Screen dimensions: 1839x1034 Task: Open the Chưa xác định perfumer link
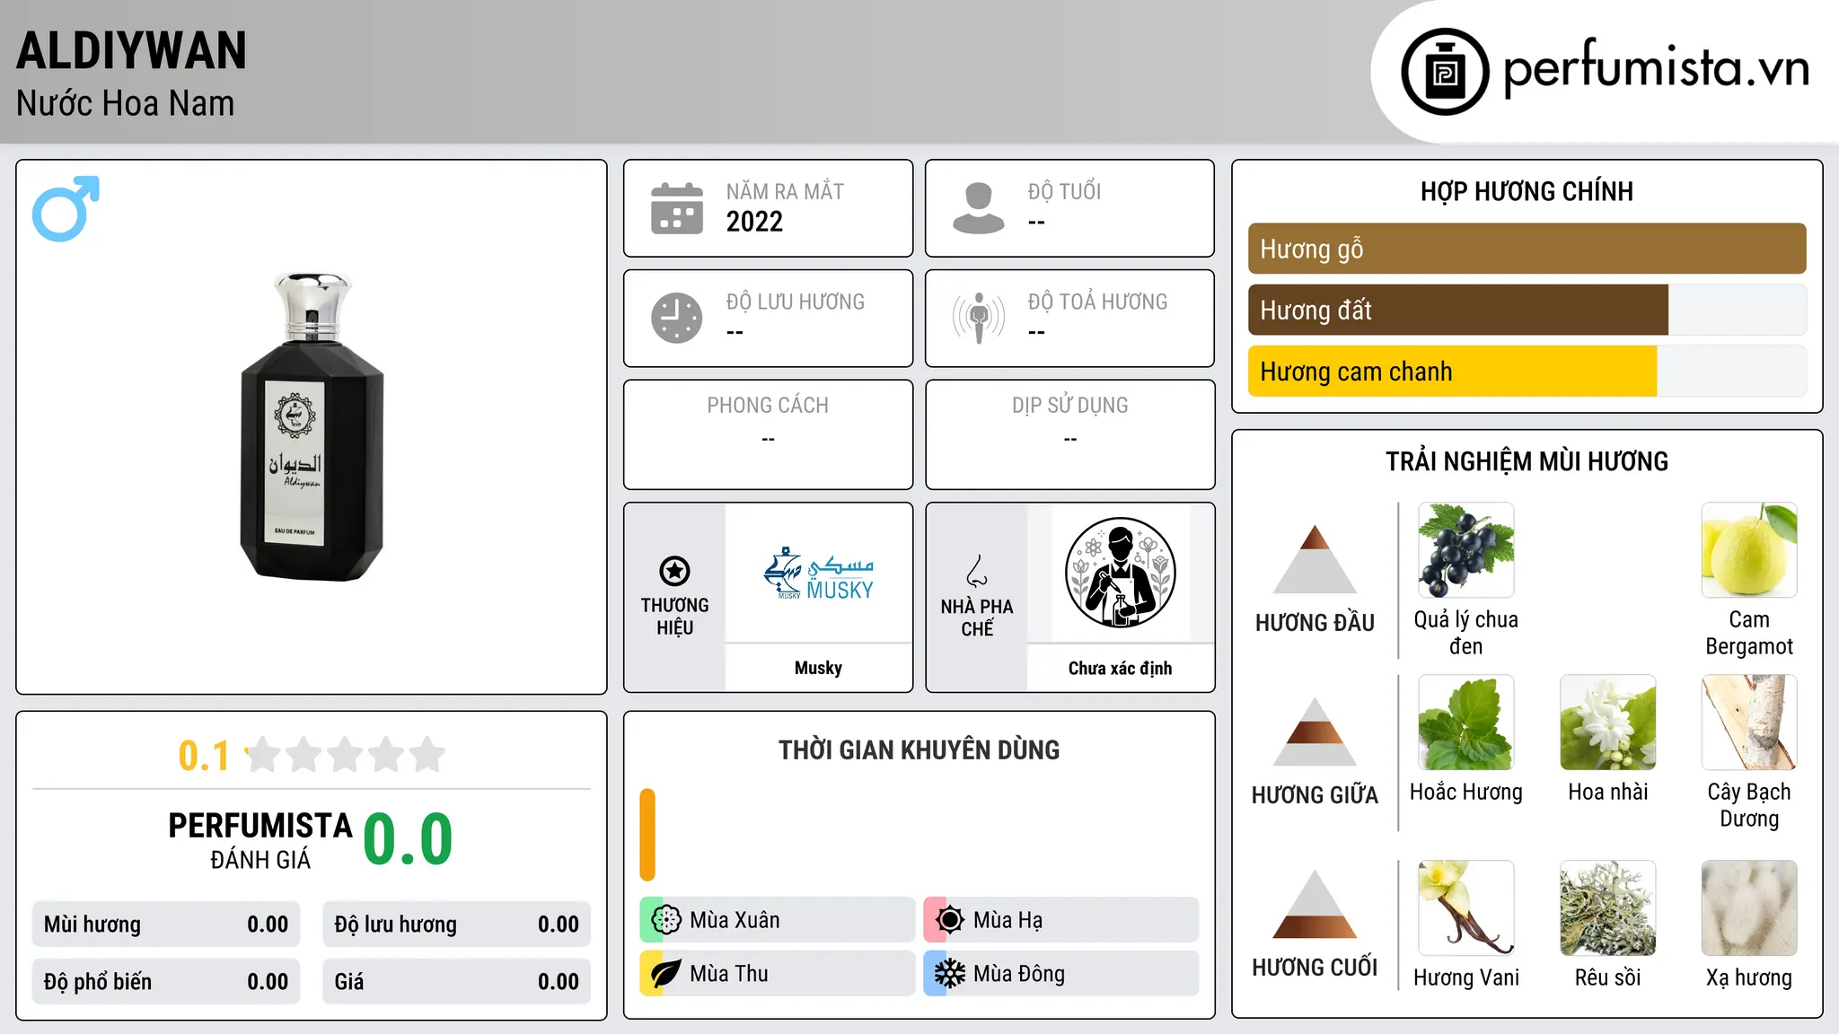coord(1120,668)
